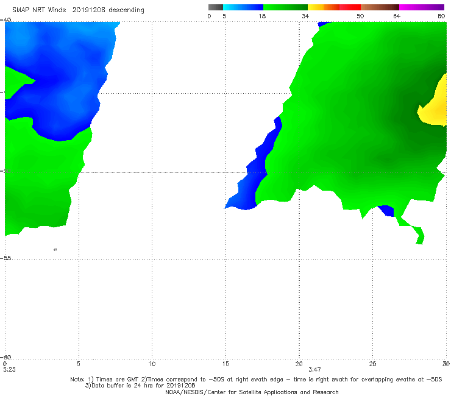Click the color bar label '18'
451x396 pixels.
(262, 16)
